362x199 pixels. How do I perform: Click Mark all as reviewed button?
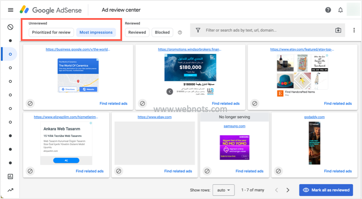(326, 190)
